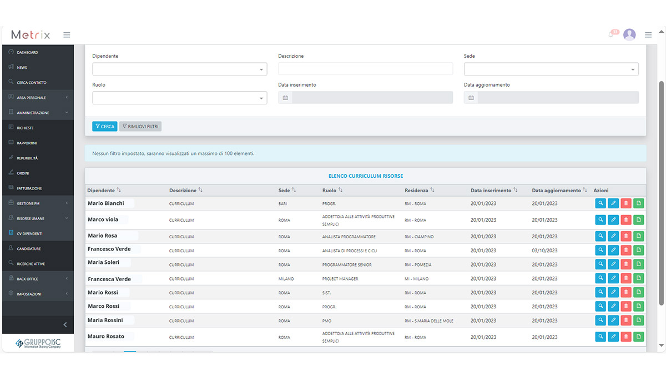Sort table by Data inserimento column
The image size is (666, 375).
(495, 191)
